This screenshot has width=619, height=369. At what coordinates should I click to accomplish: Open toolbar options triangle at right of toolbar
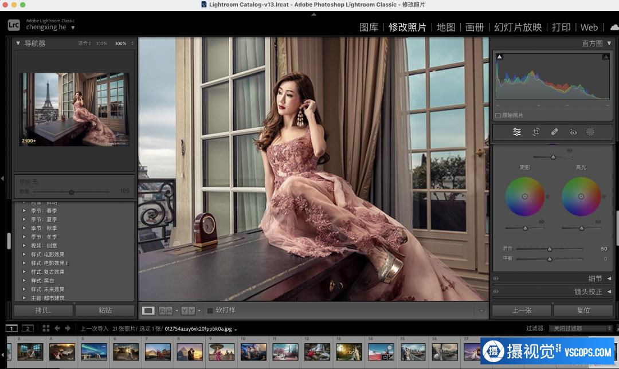[x=481, y=311]
